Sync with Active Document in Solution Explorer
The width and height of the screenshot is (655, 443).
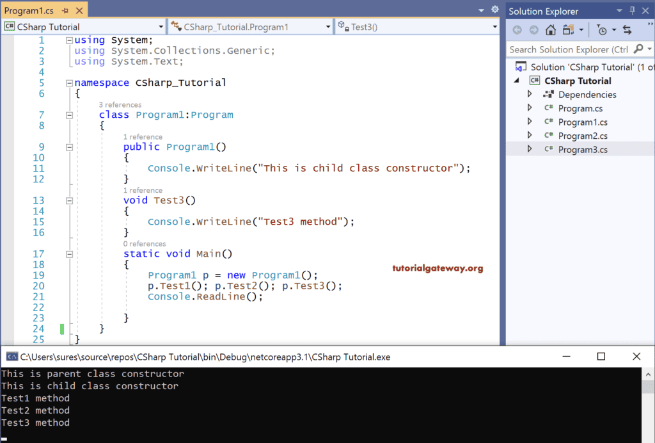click(x=627, y=29)
